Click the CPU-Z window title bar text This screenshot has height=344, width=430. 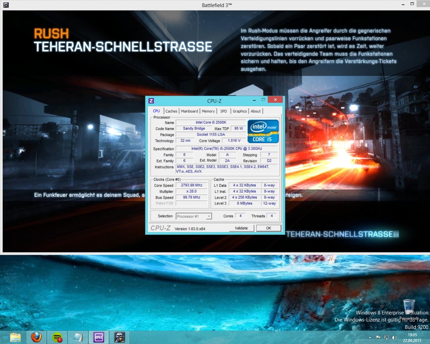[x=214, y=101]
